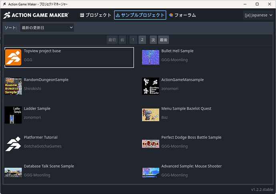The width and height of the screenshot is (276, 194).
Task: Select the ActionGameMansample title
Action: pyautogui.click(x=182, y=80)
